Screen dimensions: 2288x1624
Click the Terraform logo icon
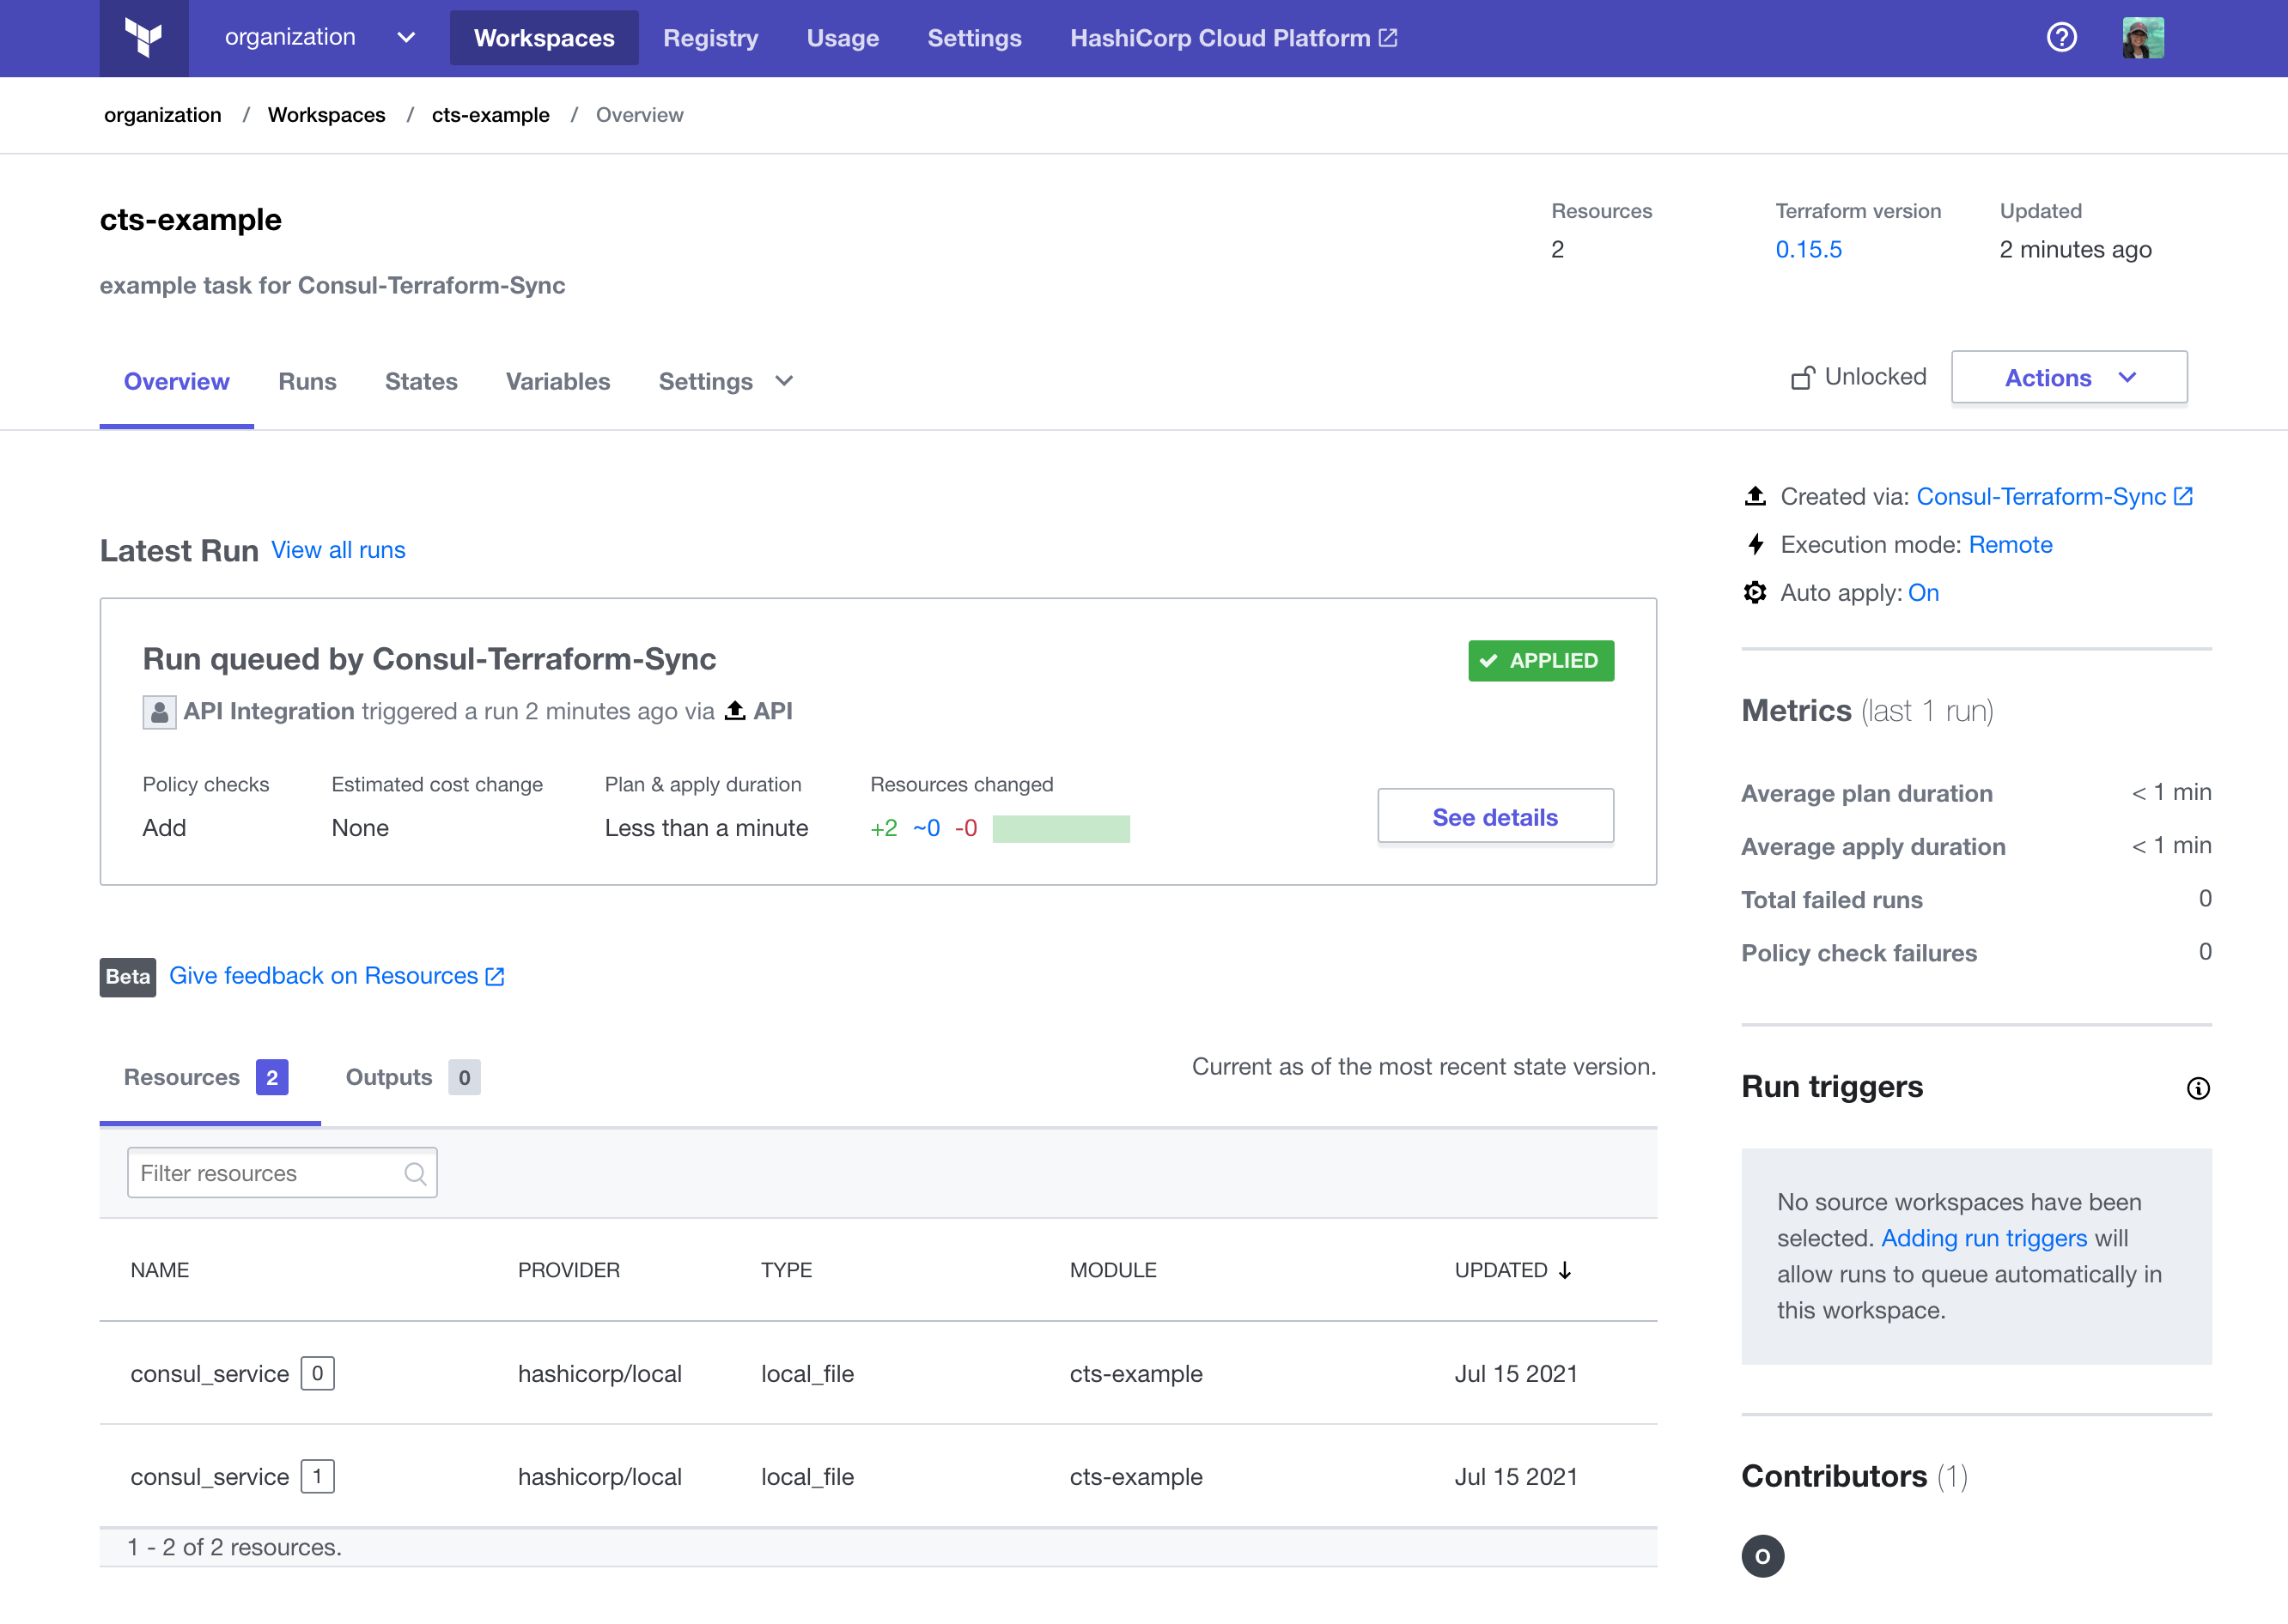pos(144,38)
